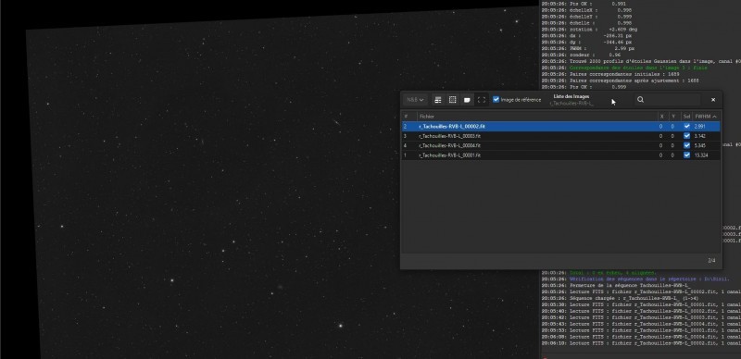Uncheck selection for r_Tachouilles-RVB-L_00002.fit
Viewport: 741px width, 359px height.
pos(686,126)
